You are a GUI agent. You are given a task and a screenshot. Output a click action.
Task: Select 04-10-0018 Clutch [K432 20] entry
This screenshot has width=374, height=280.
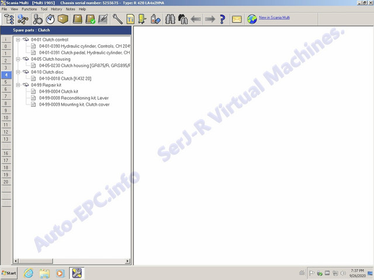(65, 79)
